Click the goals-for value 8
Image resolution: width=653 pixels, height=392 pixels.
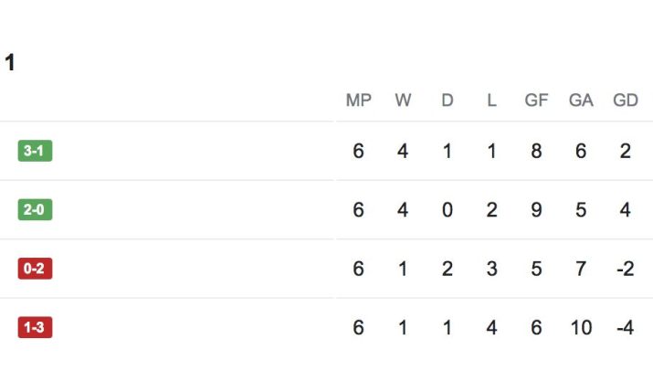click(536, 151)
